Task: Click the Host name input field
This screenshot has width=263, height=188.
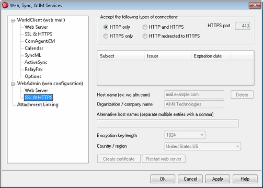Action: coord(195,95)
